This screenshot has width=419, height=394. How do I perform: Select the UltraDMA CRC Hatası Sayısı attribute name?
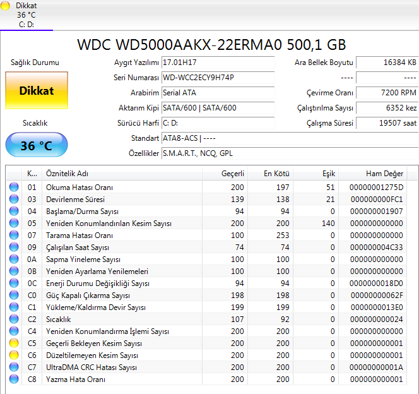pyautogui.click(x=91, y=367)
